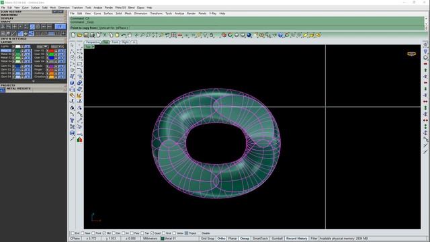Click the Fillet curve tool icon
This screenshot has width=430, height=242.
[x=79, y=70]
